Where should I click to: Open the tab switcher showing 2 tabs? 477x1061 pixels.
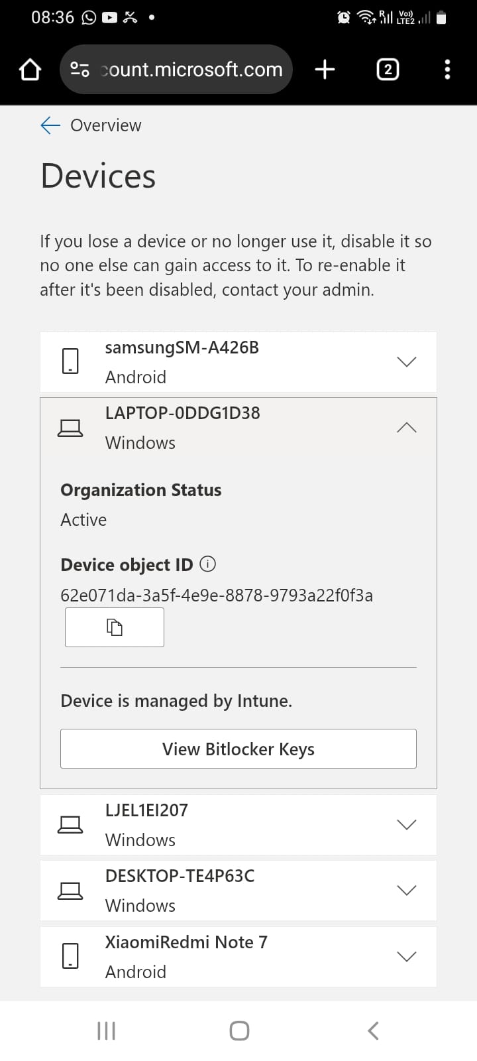point(388,69)
